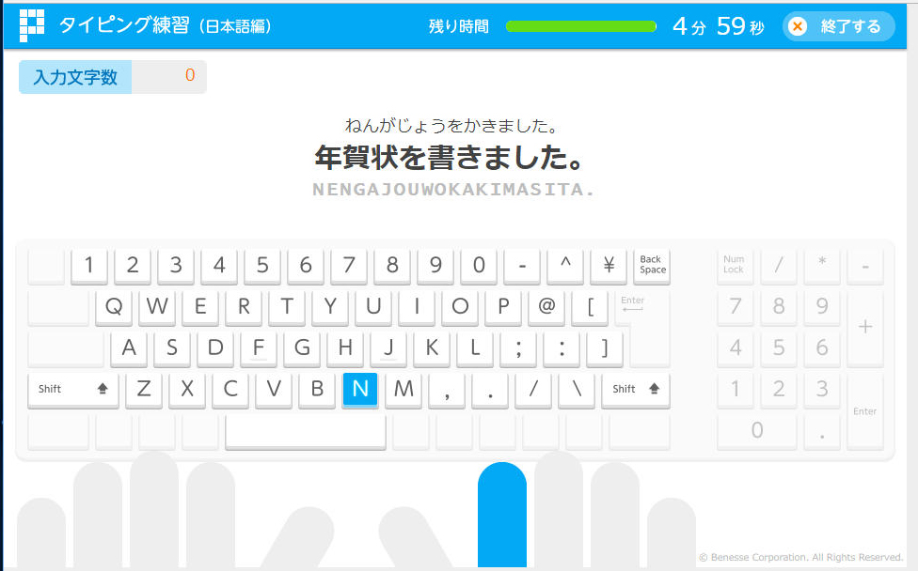The image size is (918, 571).
Task: Click the K key on keyboard
Action: (x=432, y=347)
